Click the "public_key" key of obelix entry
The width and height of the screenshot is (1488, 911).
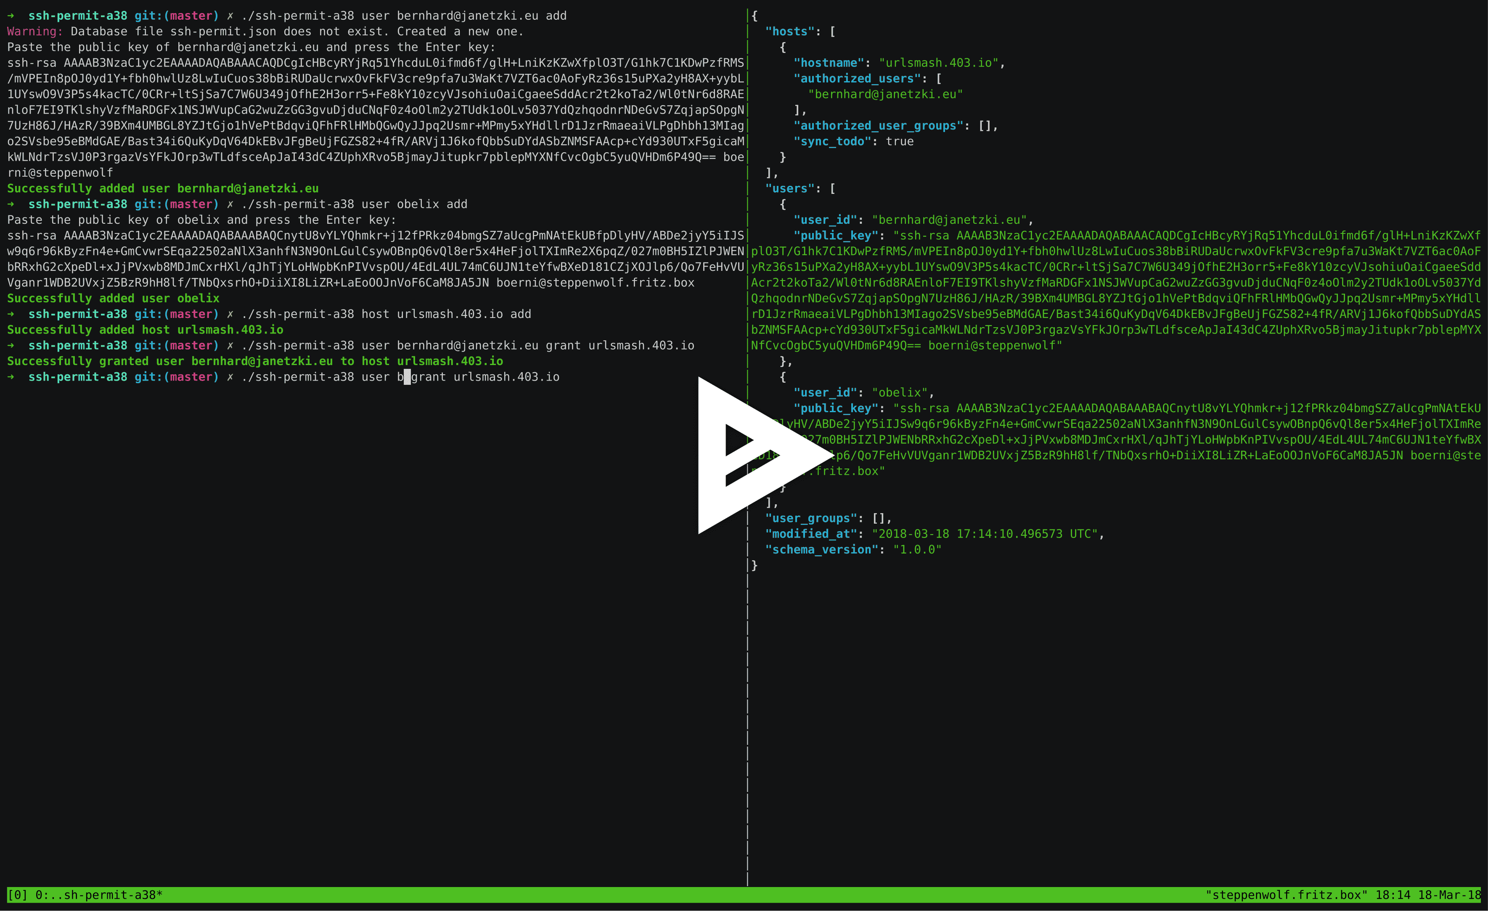837,408
